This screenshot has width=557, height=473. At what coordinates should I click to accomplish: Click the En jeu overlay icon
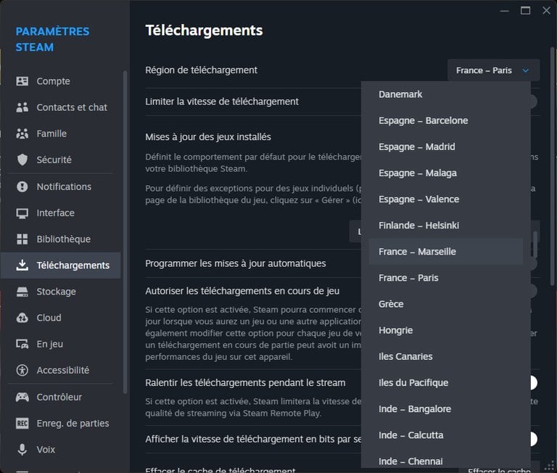(x=22, y=344)
